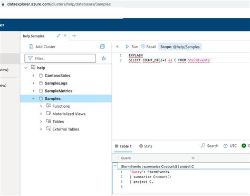Click the '| summarize C=count()' detail line
Image resolution: width=250 pixels, height=196 pixels.
point(150,177)
